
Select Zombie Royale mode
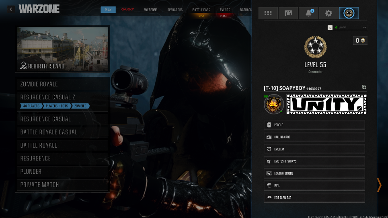[x=63, y=84]
